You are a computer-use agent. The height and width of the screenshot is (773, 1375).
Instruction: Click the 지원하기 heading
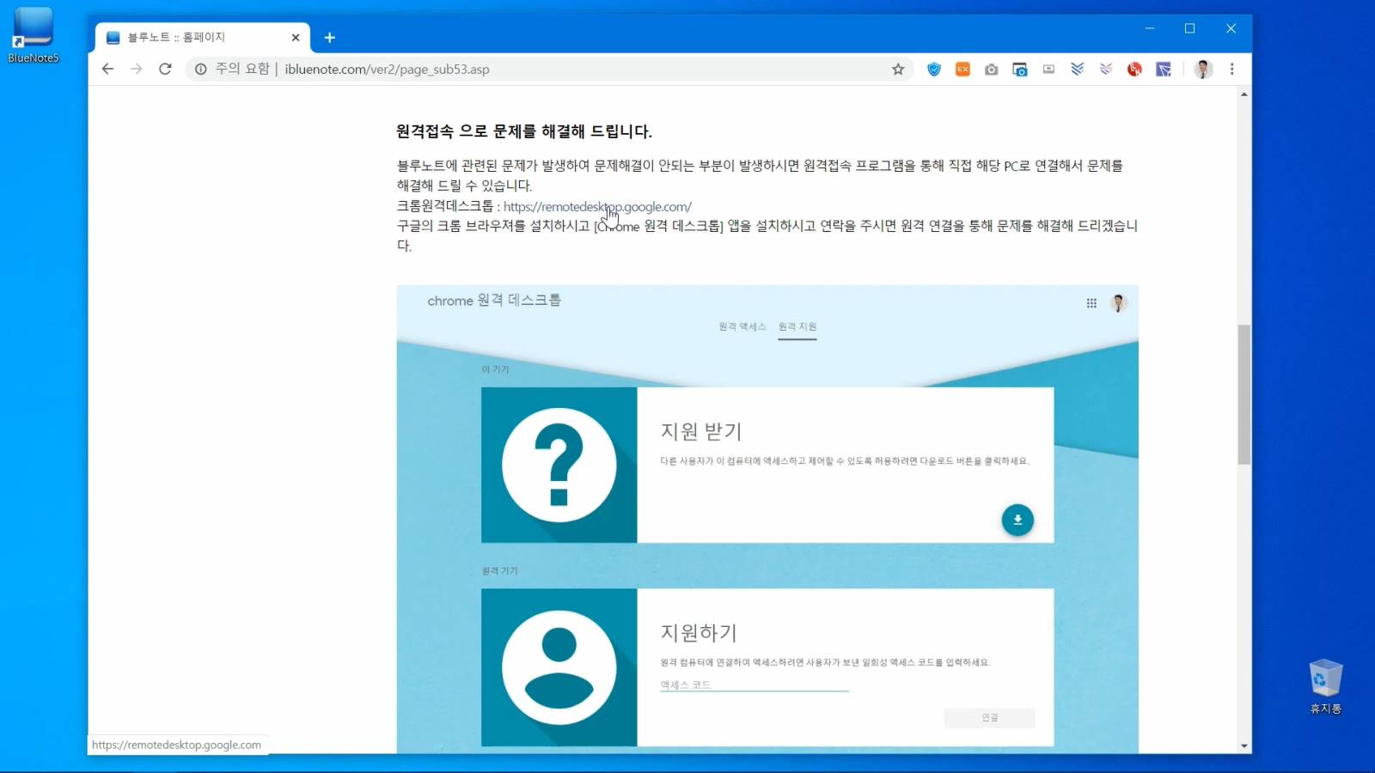(699, 633)
